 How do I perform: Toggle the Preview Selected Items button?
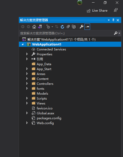pos(87,27)
